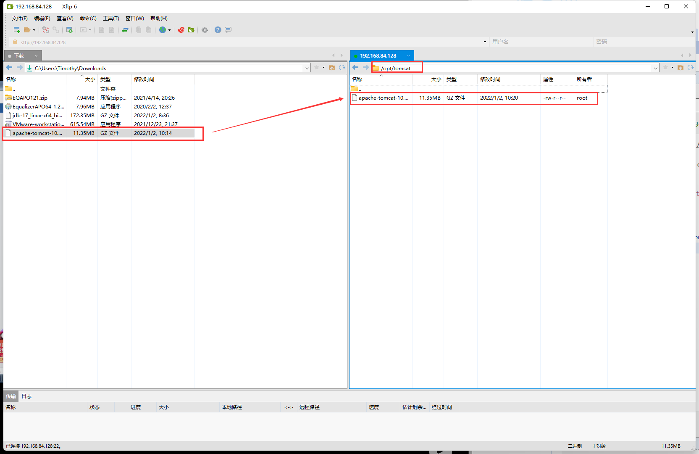699x454 pixels.
Task: Click the new terminal play icon
Action: (x=83, y=30)
